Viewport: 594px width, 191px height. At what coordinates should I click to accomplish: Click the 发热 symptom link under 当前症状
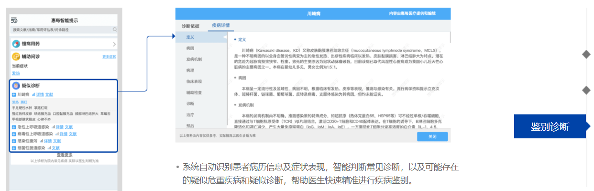16,73
